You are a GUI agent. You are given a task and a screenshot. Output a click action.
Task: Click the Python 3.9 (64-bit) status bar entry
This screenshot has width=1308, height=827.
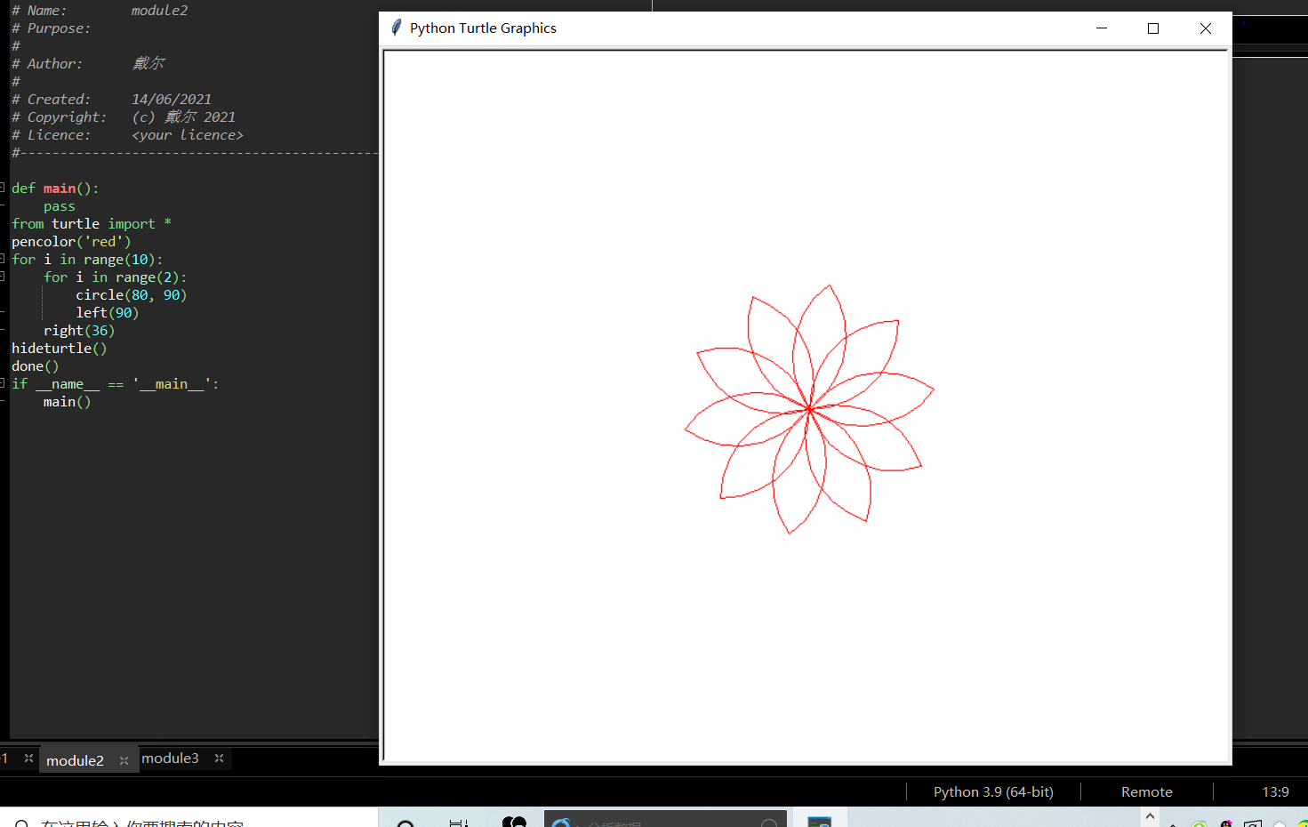(993, 791)
